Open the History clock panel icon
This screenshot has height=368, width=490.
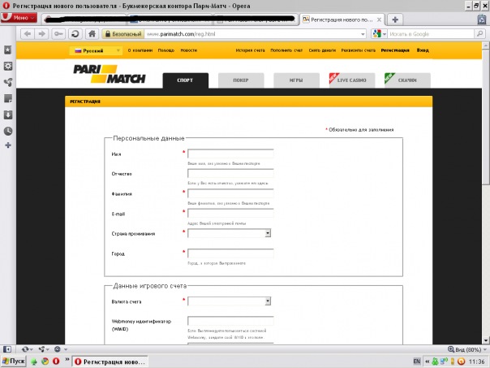click(x=8, y=131)
